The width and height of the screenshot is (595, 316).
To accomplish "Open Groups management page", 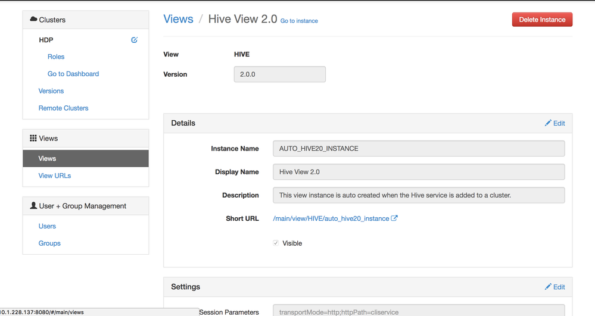I will (x=49, y=243).
